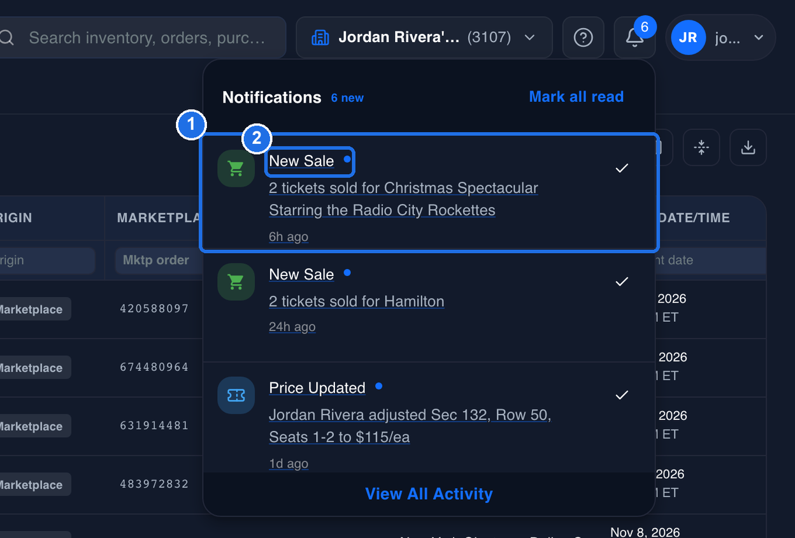Click order number 674480964
795x538 pixels.
point(154,367)
